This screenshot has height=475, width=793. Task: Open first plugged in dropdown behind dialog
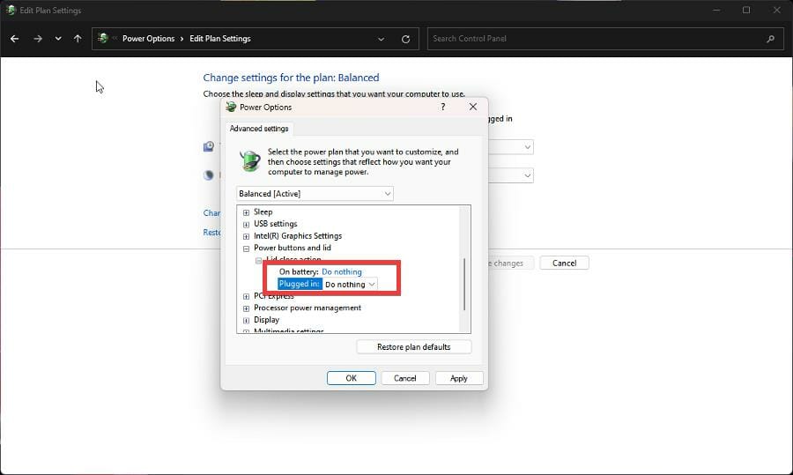coord(511,147)
